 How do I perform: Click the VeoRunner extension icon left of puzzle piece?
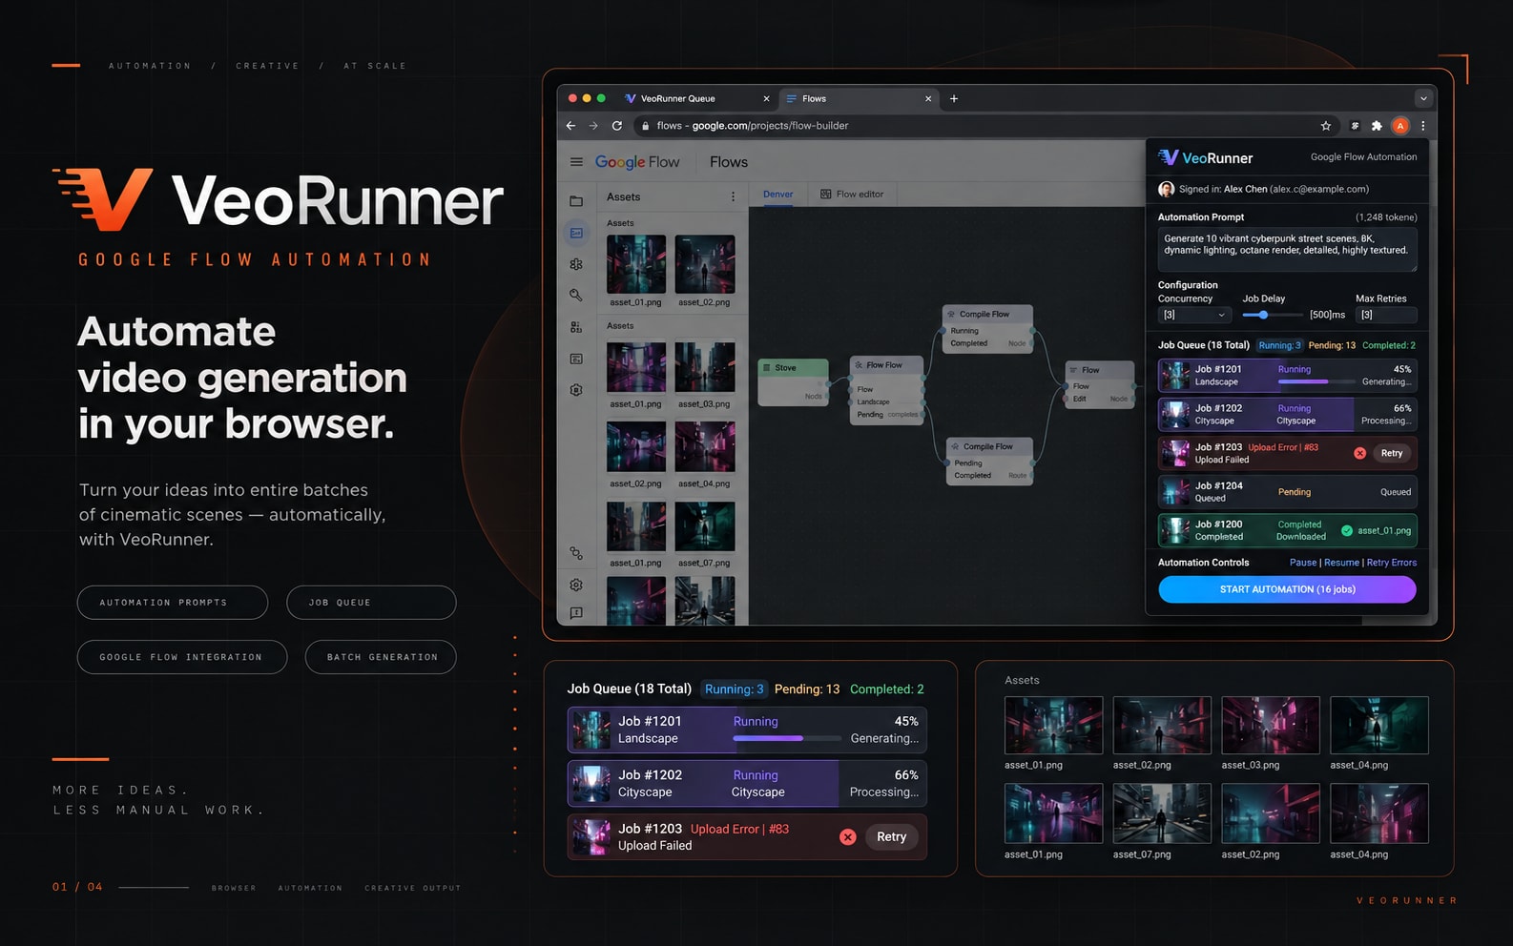coord(1355,126)
